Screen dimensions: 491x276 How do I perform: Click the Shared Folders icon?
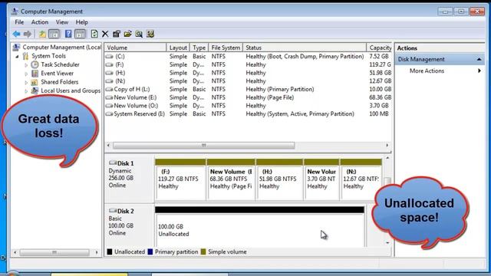(x=35, y=82)
